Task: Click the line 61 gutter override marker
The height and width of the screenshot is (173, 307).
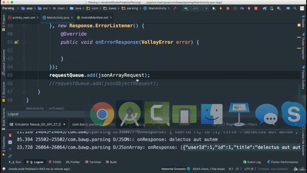Action: [x=16, y=42]
